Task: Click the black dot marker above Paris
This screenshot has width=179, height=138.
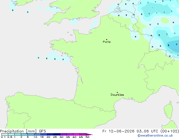Action: click(107, 39)
